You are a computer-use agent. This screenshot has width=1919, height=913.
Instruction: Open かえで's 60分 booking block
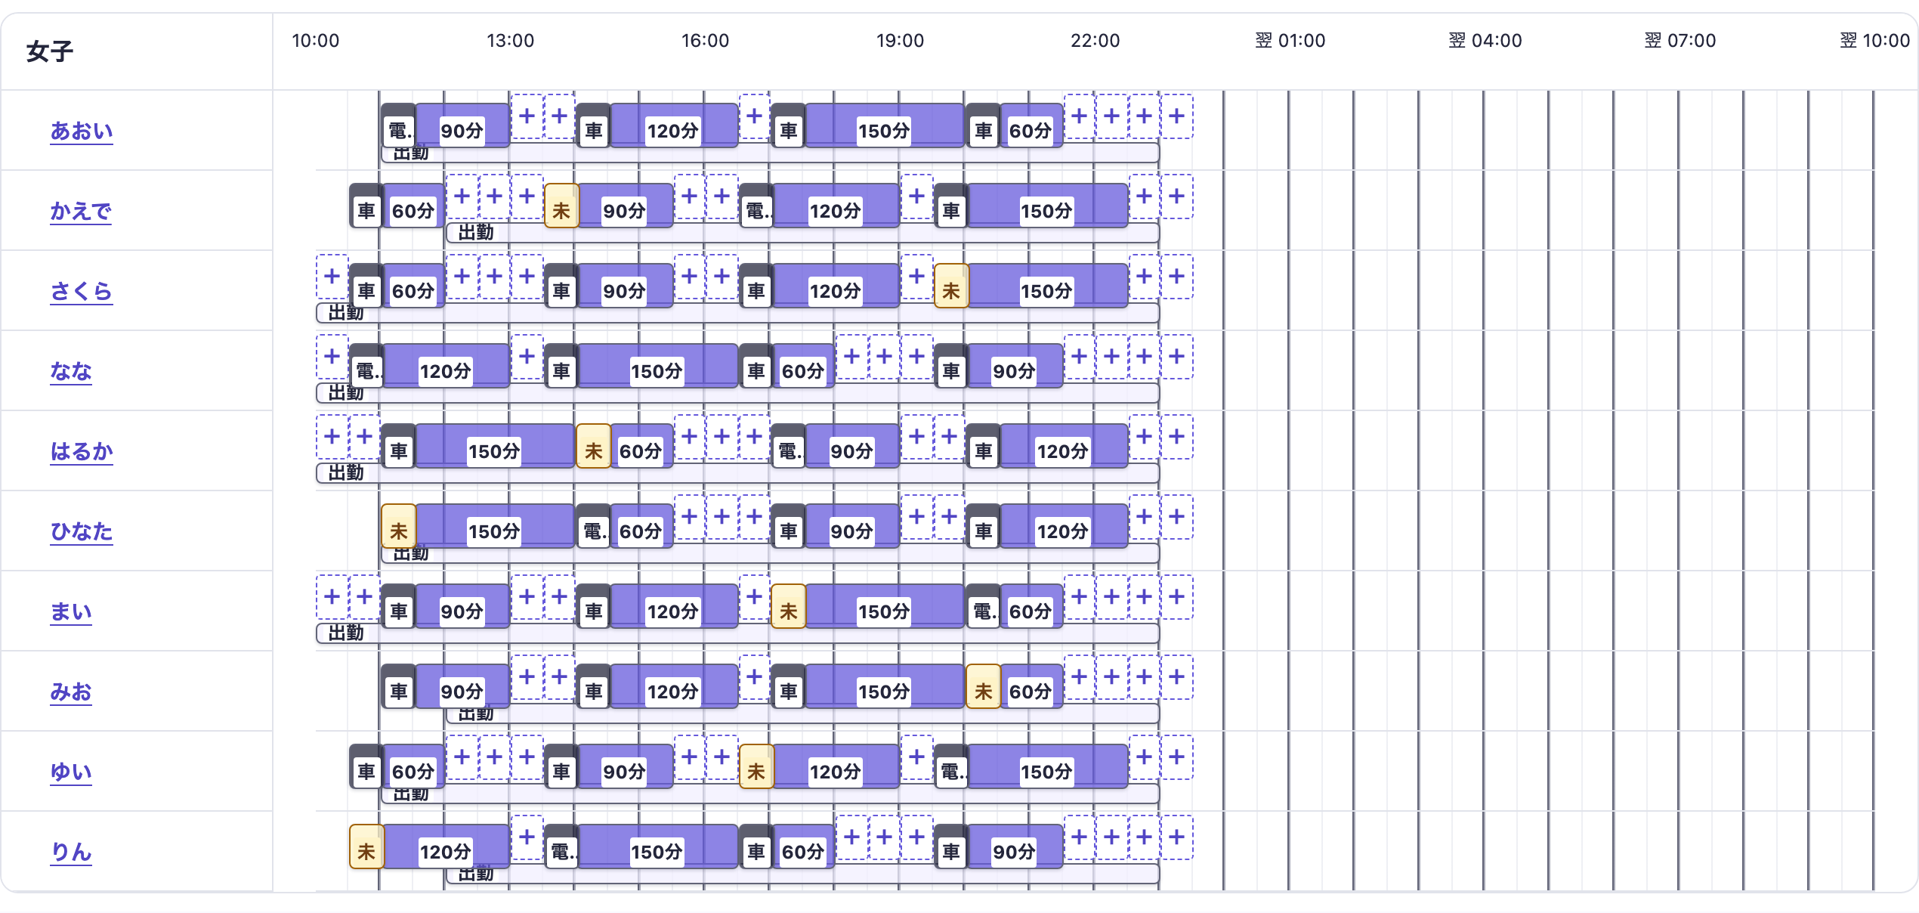tap(414, 206)
